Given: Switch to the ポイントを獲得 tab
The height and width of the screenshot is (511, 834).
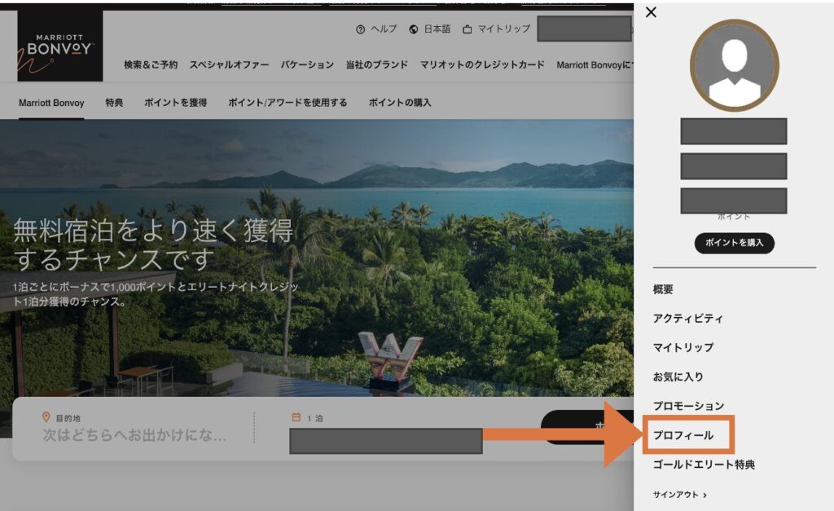Looking at the screenshot, I should pyautogui.click(x=175, y=103).
